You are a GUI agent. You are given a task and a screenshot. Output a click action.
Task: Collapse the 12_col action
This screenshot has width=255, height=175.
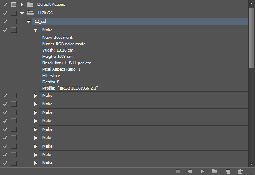[28, 22]
